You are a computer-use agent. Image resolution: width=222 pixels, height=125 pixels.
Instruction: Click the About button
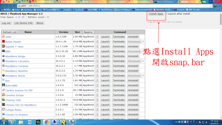pyautogui.click(x=40, y=23)
